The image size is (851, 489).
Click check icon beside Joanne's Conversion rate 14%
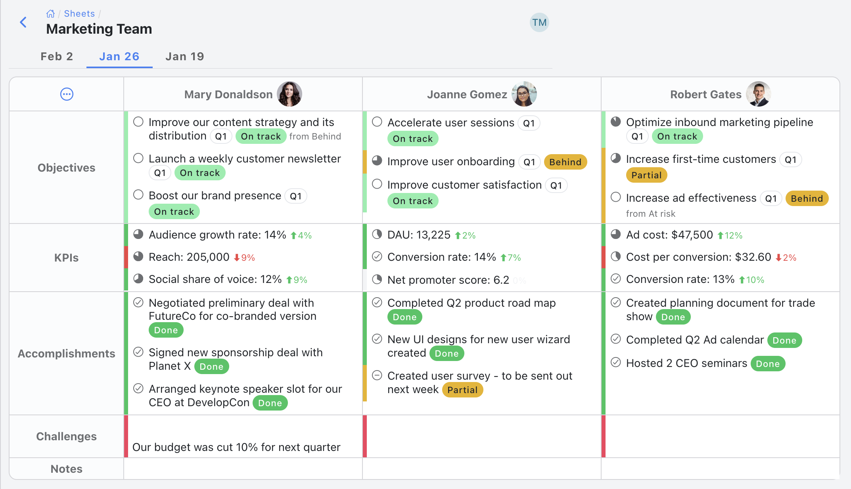pos(377,256)
